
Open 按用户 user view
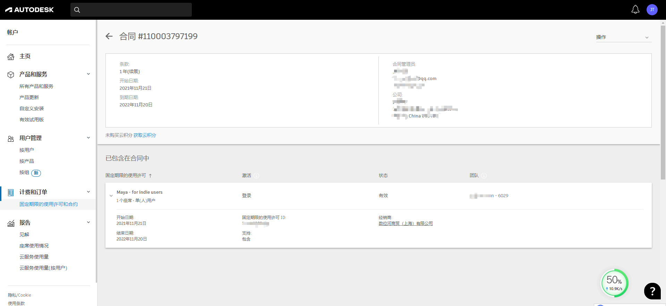pos(27,150)
